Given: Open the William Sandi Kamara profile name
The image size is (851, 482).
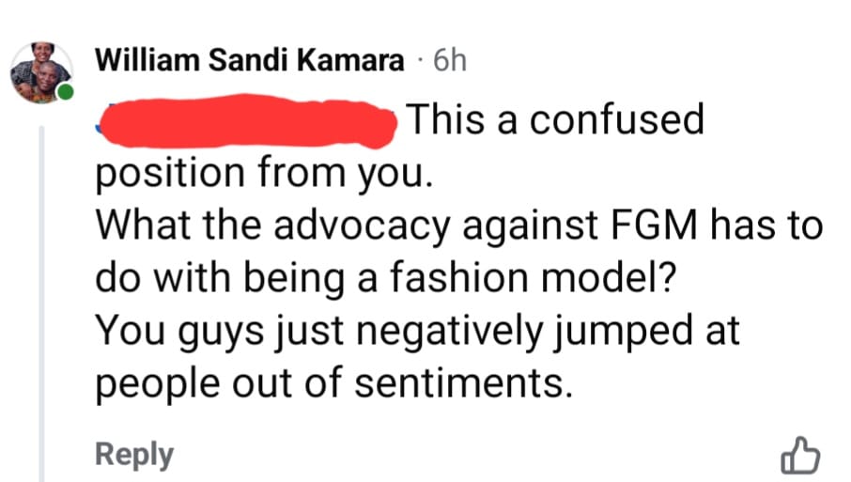Looking at the screenshot, I should (251, 61).
